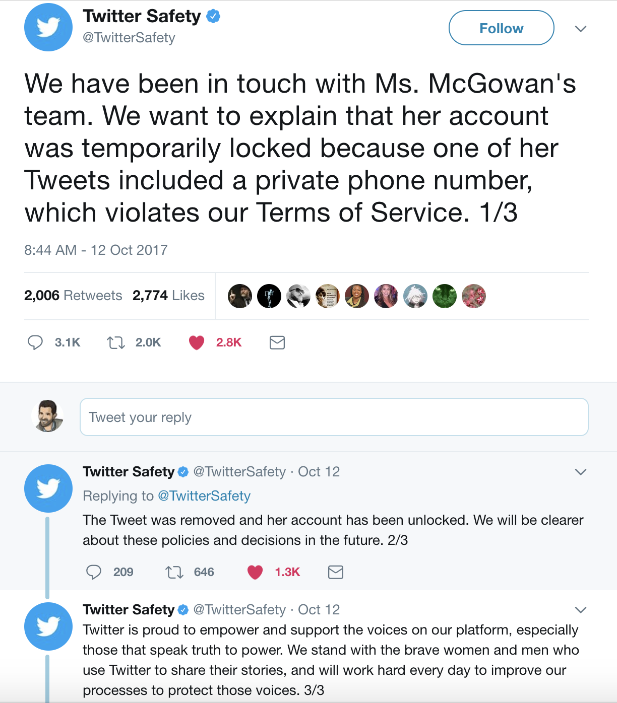This screenshot has width=617, height=703.
Task: Retweet the 2/3 tweet with 646 retweets
Action: [x=174, y=572]
